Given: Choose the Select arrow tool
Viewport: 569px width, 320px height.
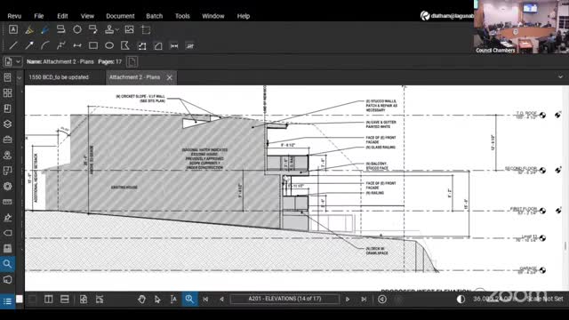Looking at the screenshot, I should tap(157, 299).
